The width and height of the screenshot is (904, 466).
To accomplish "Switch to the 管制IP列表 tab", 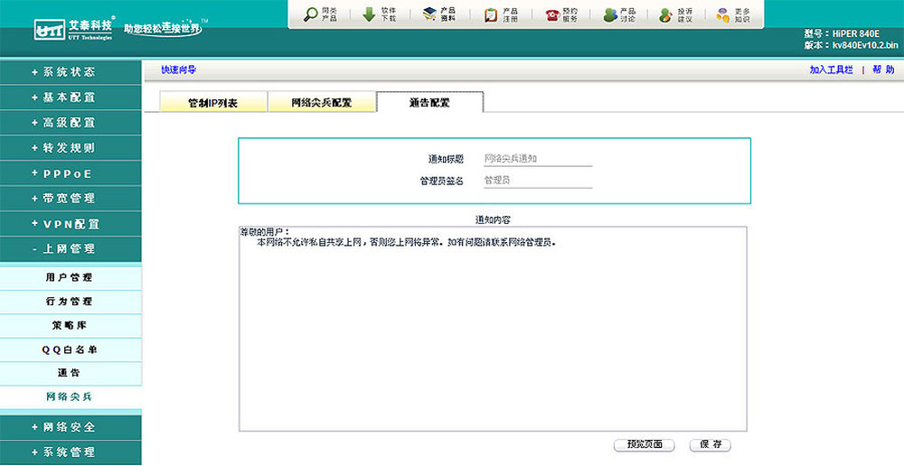I will point(212,103).
